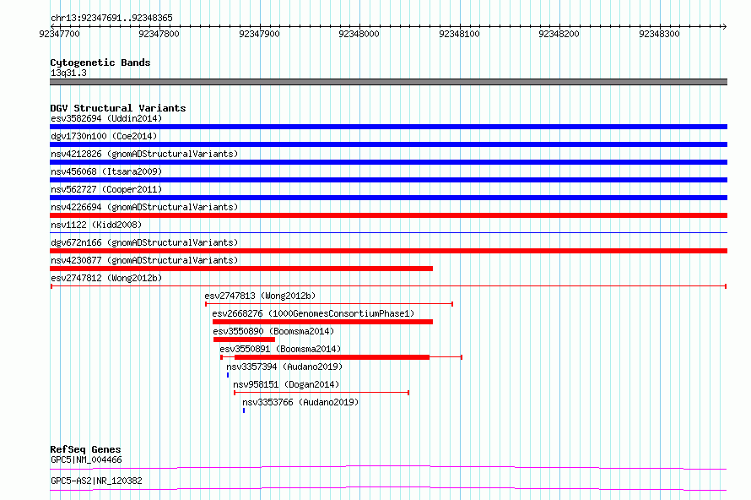Click the small blue mark under nsv3353766
Image resolution: width=751 pixels, height=500 pixels.
coord(244,410)
